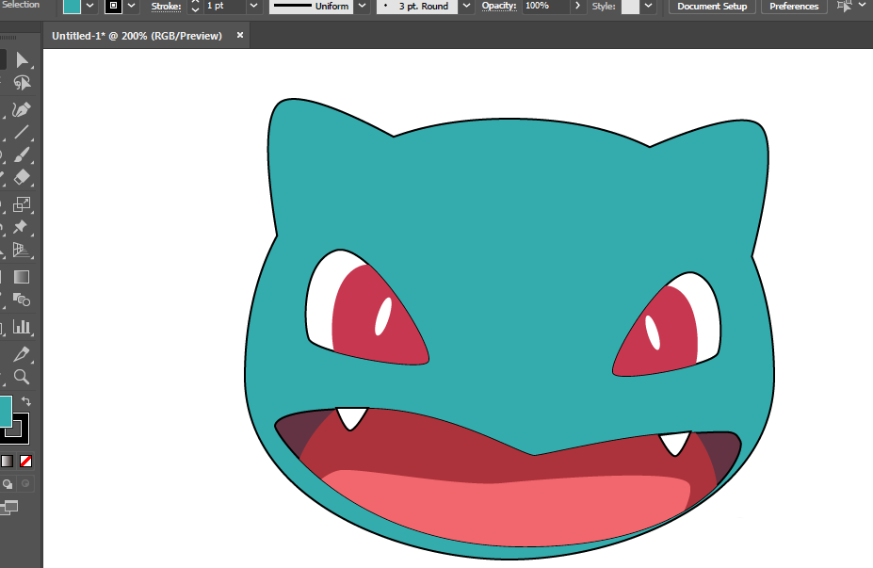Screen dimensions: 873x568
Task: Select the Direct Selection arrow tool
Action: tap(22, 59)
